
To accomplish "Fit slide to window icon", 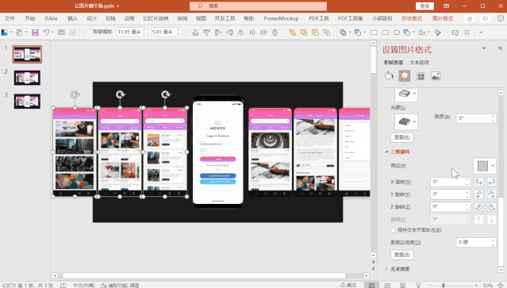I will 500,285.
